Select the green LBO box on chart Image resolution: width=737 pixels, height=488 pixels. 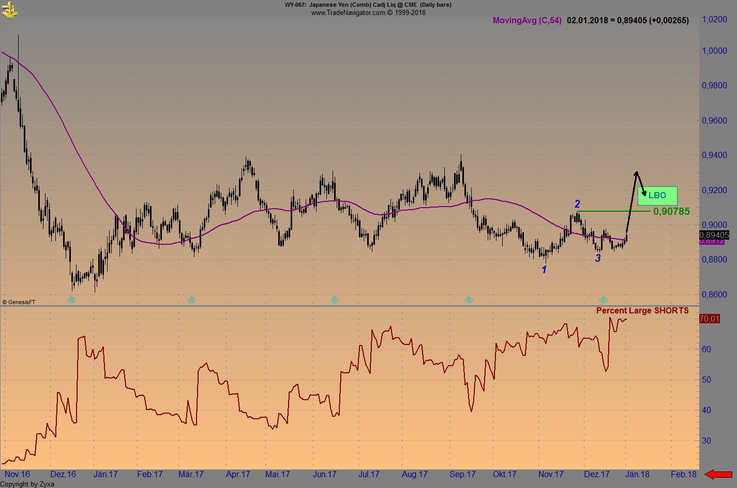coord(657,196)
